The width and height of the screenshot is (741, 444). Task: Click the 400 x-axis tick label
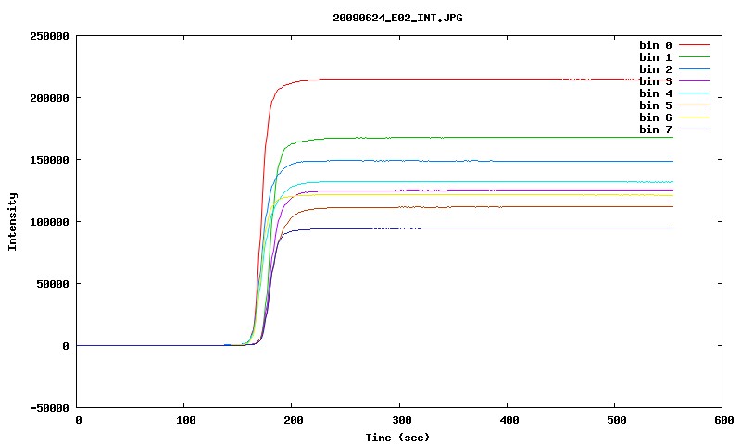(509, 420)
